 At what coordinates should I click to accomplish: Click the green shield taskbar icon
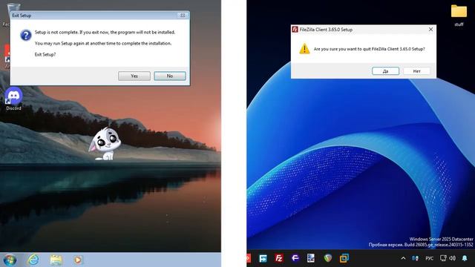click(328, 258)
